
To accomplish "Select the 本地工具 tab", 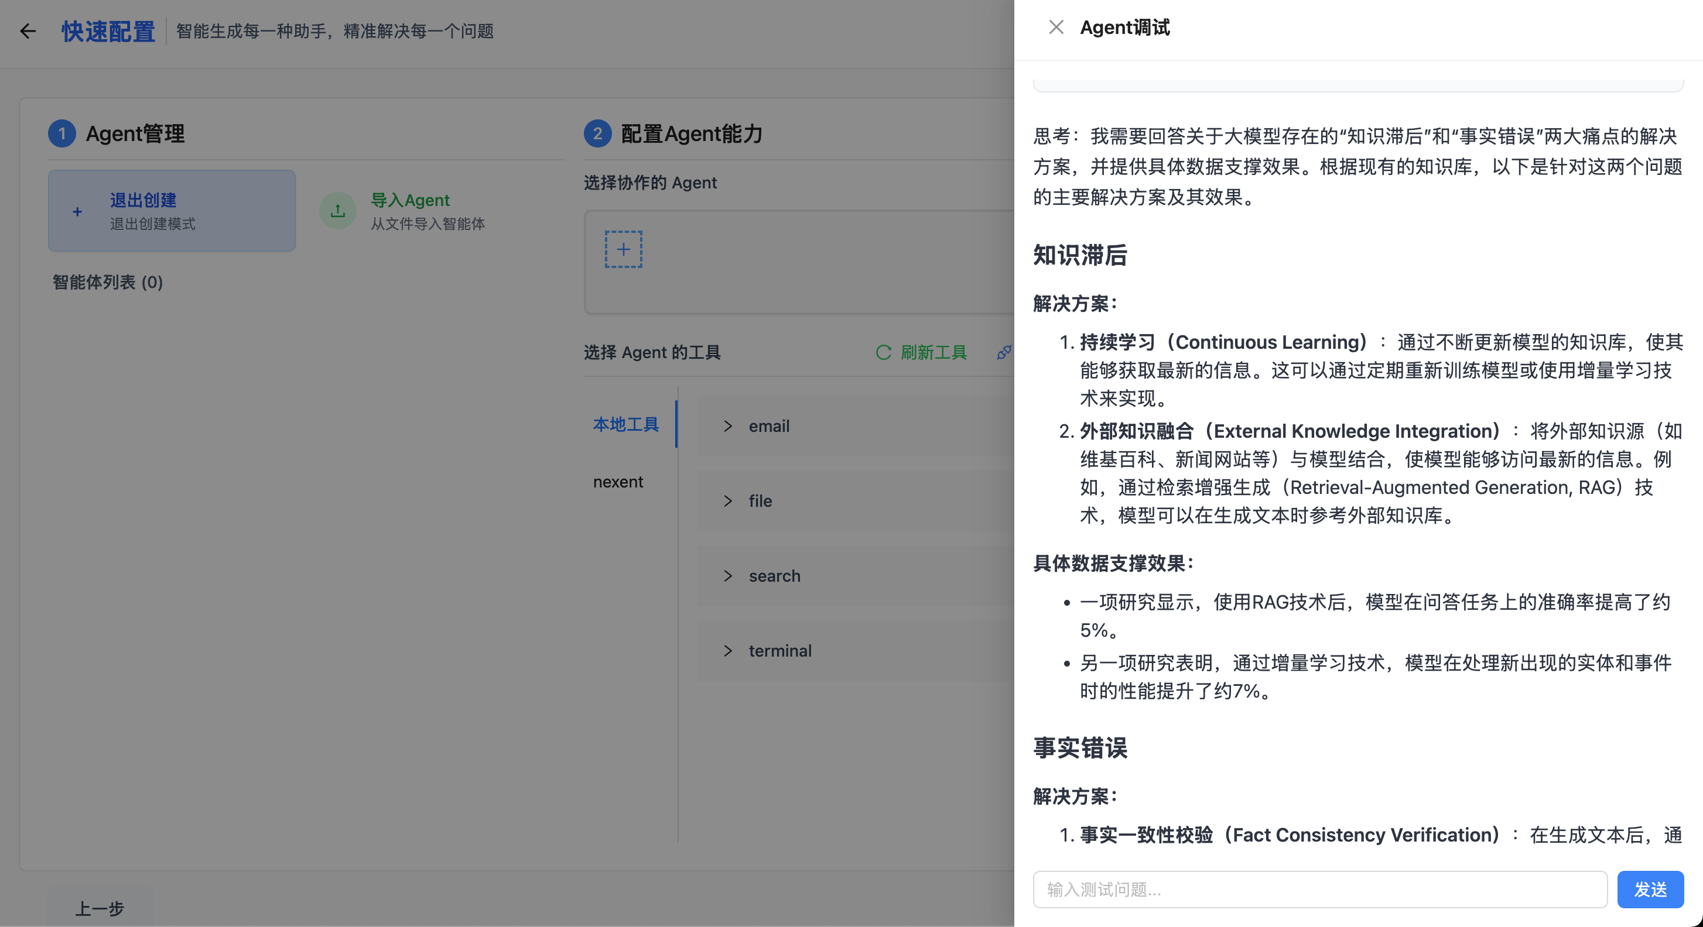I will coord(625,424).
